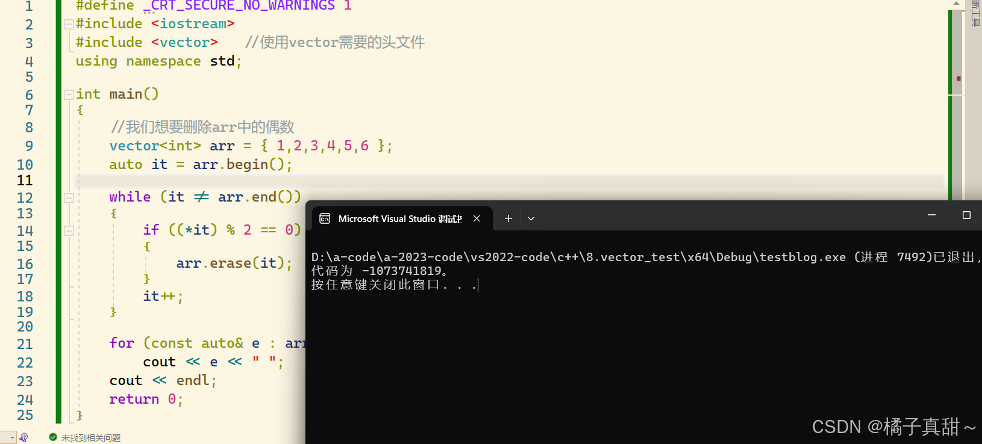This screenshot has width=982, height=444.
Task: Collapse the while loop block
Action: tap(69, 197)
